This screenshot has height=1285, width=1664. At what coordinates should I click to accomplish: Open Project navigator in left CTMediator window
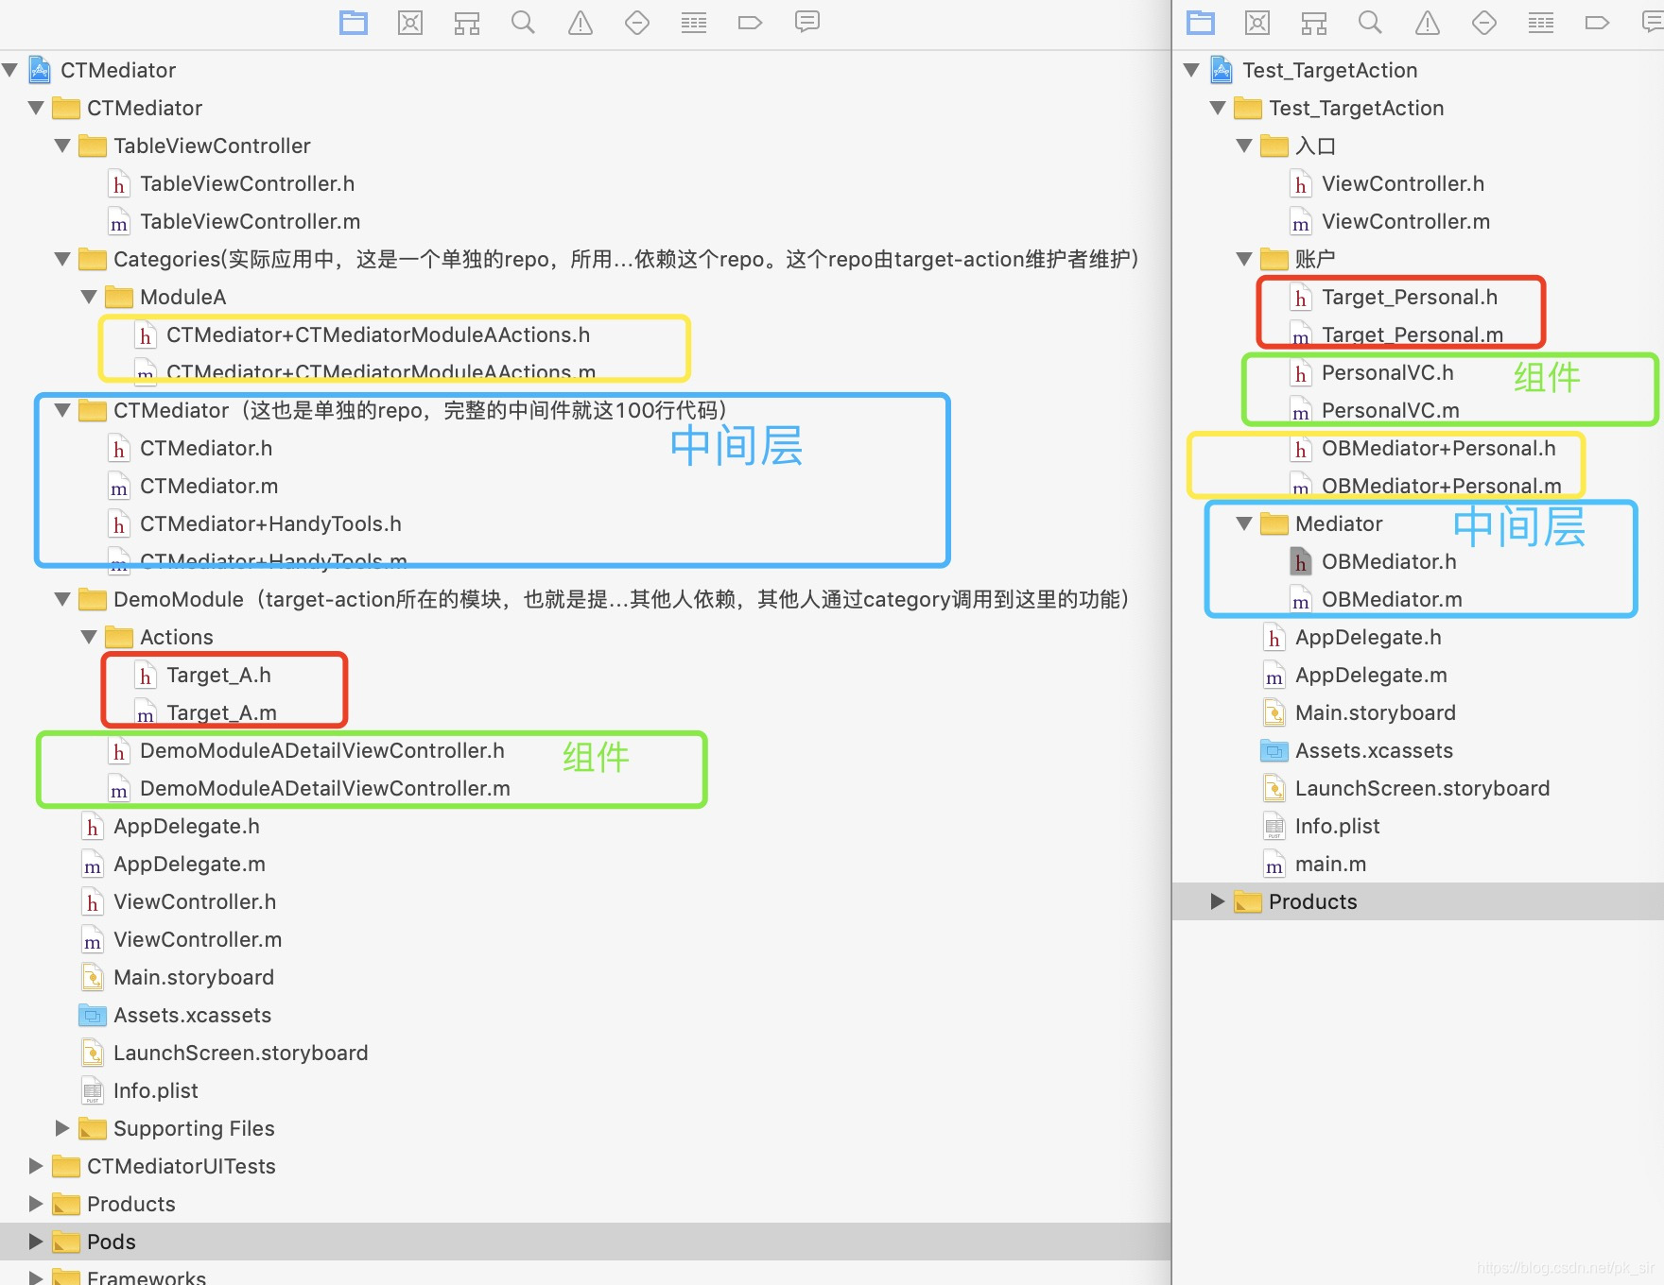click(354, 23)
